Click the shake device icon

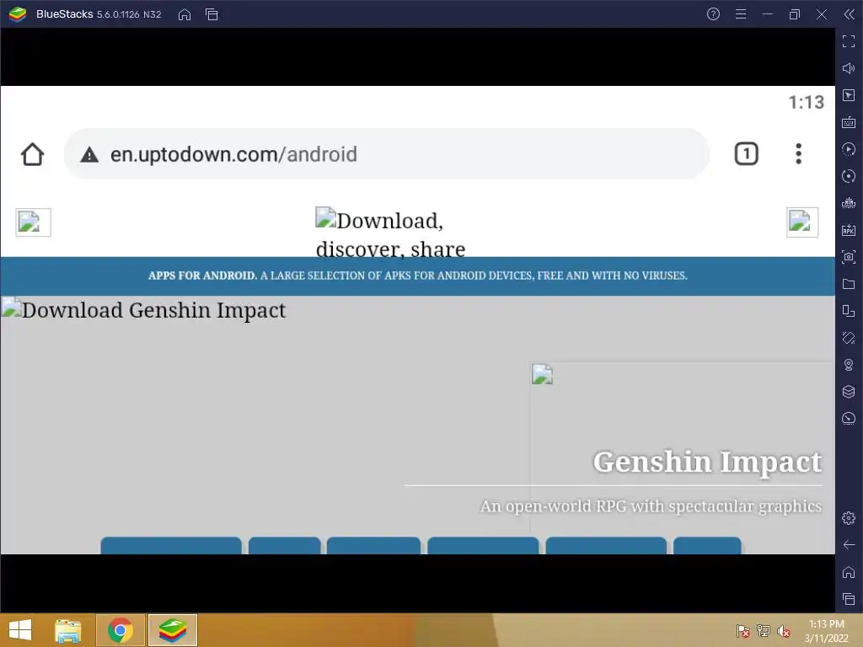click(x=848, y=338)
